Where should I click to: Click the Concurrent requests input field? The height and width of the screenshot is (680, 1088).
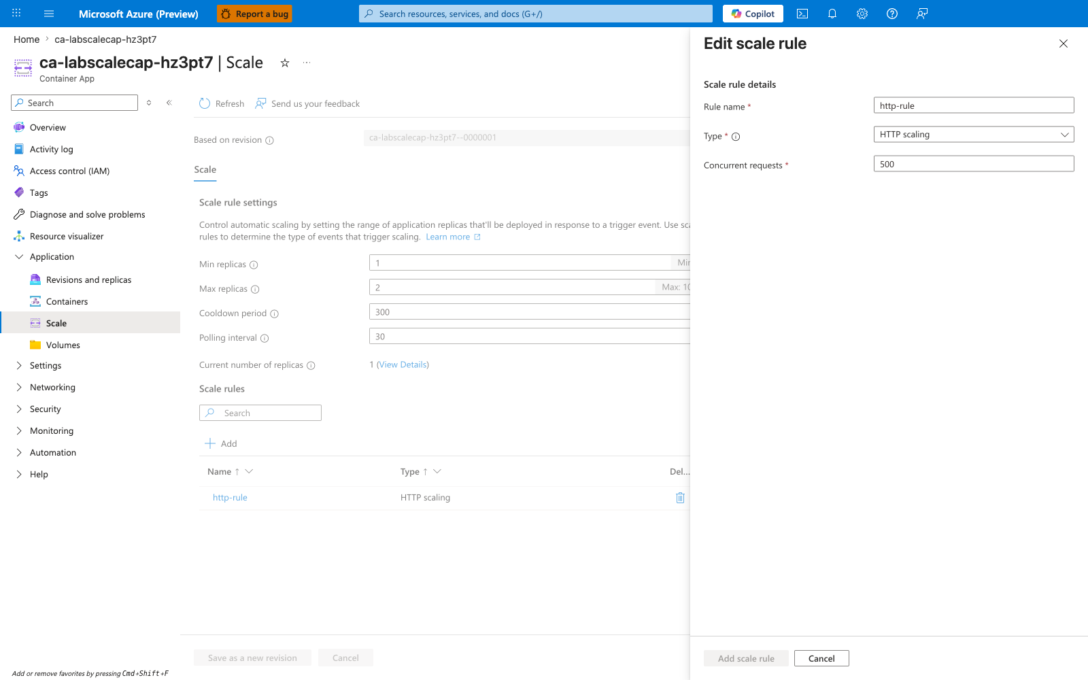click(x=974, y=164)
